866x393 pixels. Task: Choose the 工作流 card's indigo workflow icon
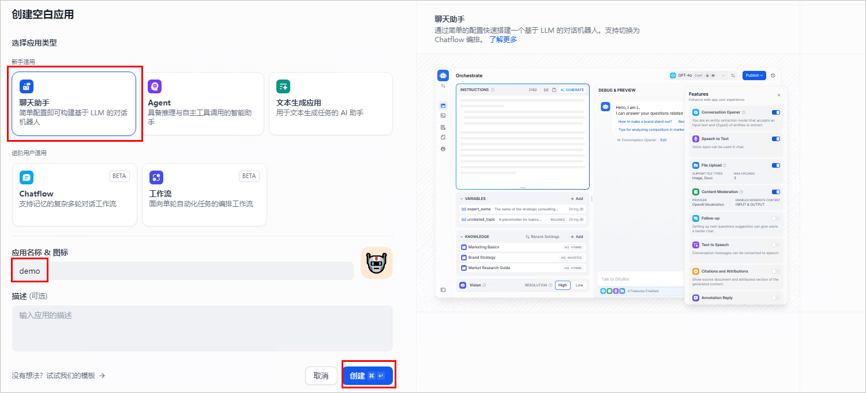[156, 177]
